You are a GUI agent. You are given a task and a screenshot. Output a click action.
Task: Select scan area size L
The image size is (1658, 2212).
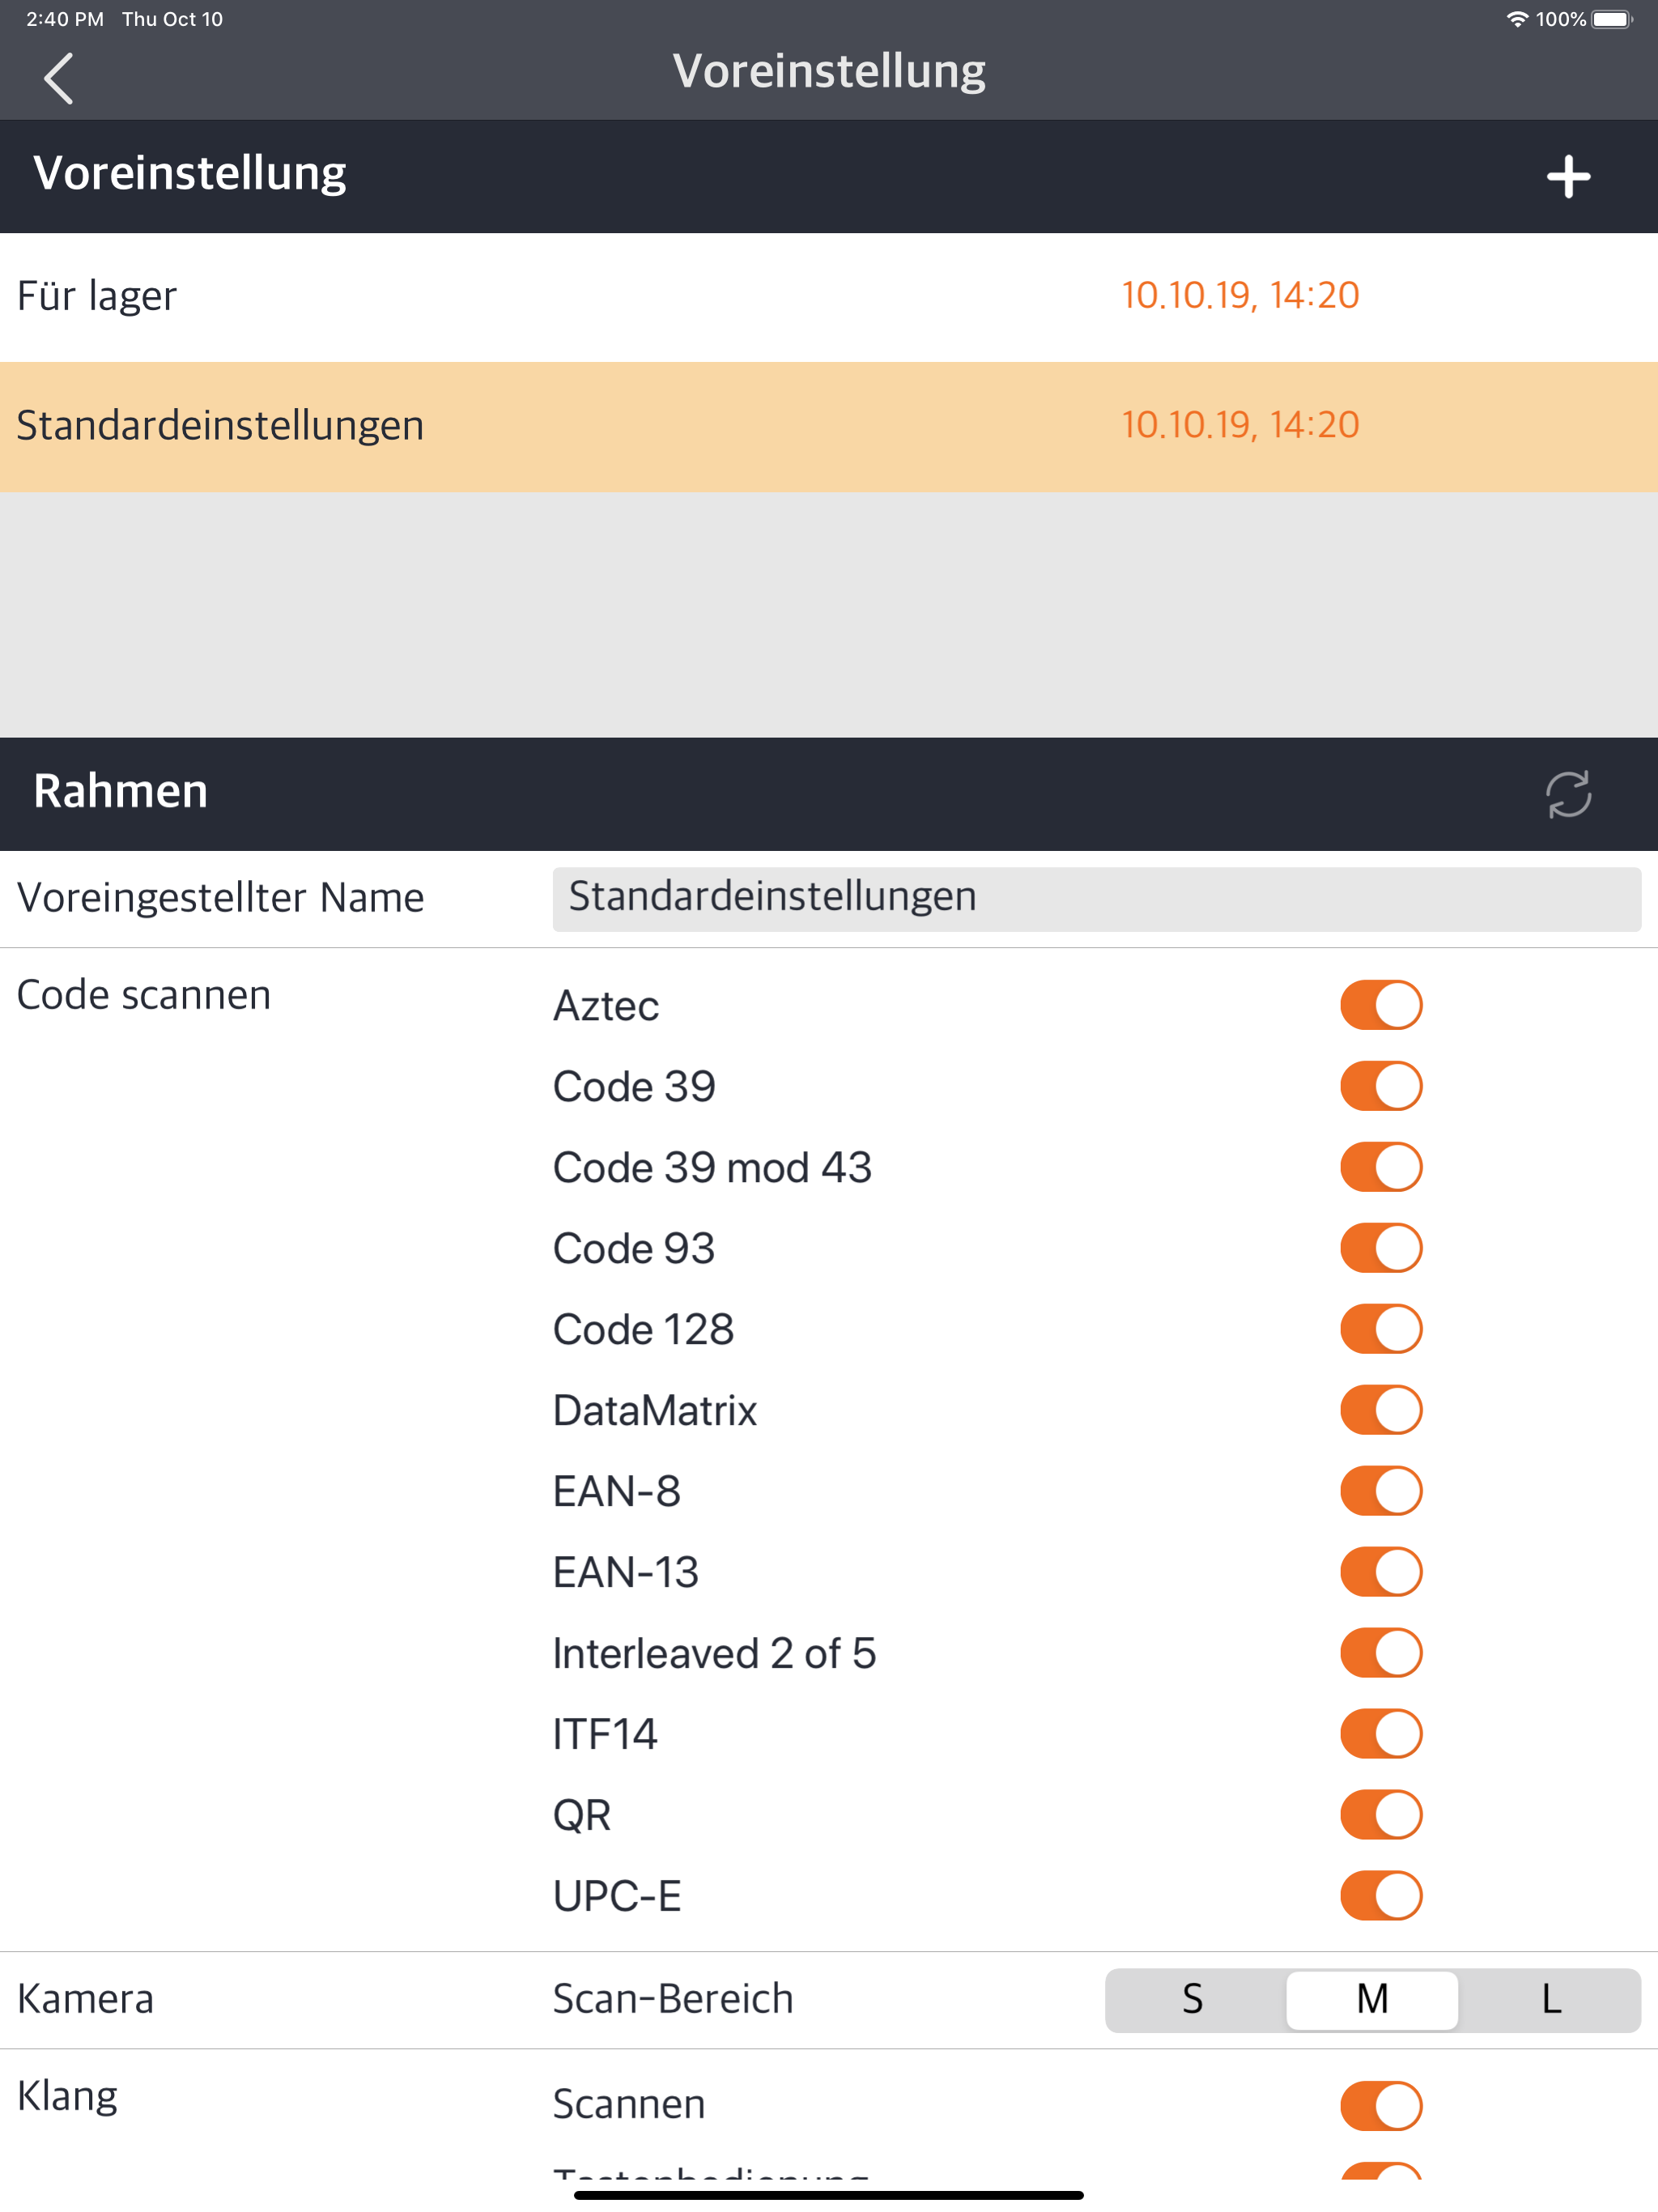click(1550, 2000)
